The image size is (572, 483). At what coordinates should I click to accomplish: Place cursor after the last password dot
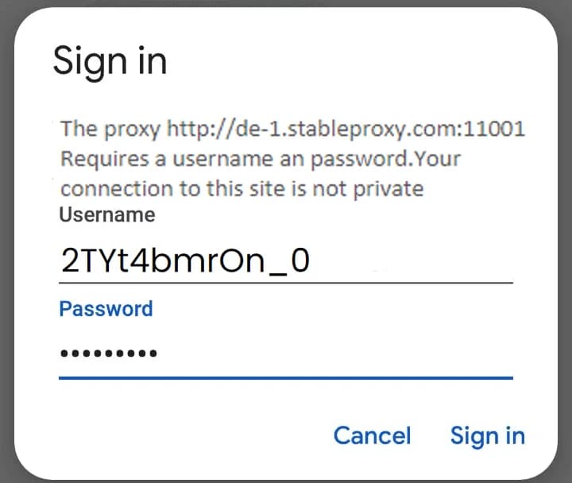coord(159,353)
